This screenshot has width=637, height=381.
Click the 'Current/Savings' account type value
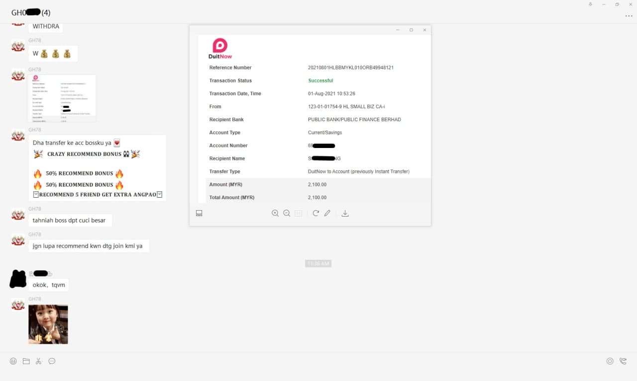point(325,133)
